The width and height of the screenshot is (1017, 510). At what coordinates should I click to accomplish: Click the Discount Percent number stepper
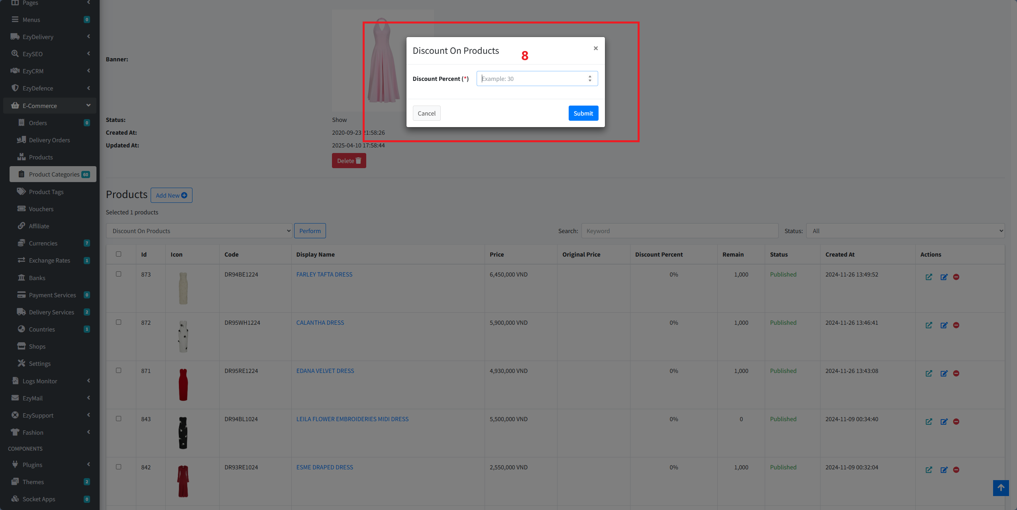(x=590, y=78)
